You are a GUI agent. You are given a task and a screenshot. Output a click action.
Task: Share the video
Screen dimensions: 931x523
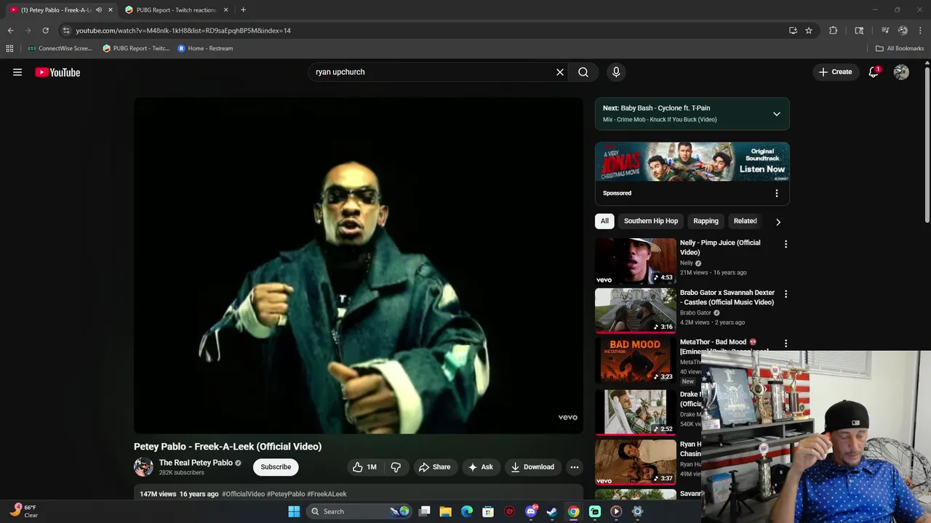tap(434, 467)
